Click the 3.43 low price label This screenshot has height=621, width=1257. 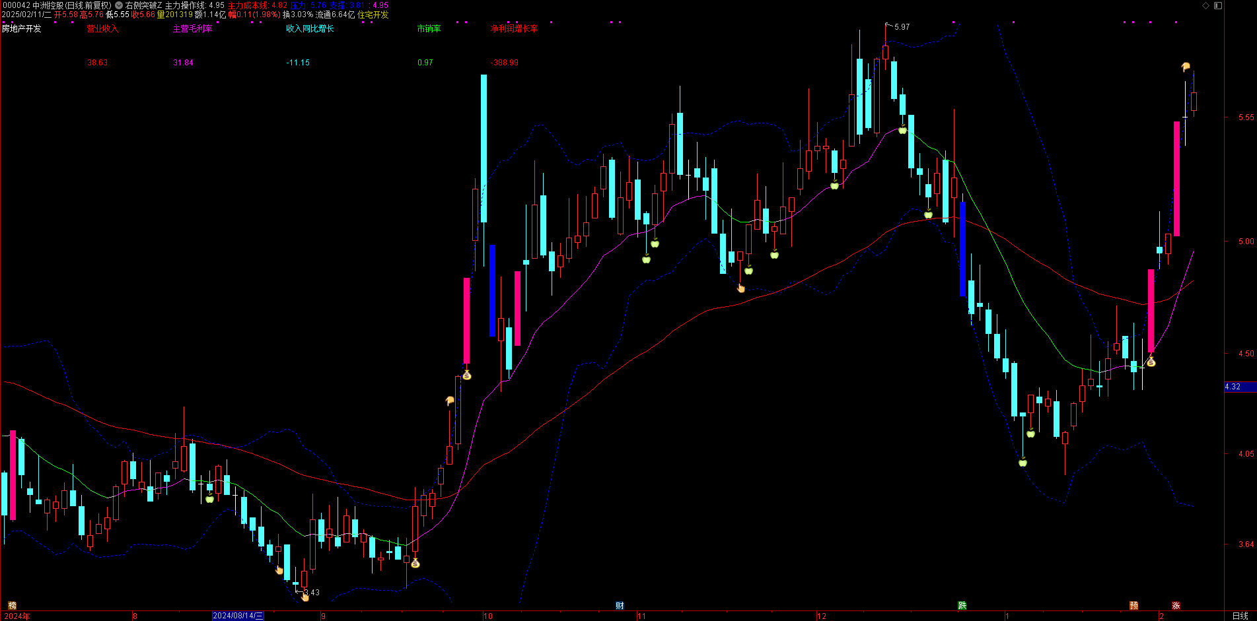312,592
